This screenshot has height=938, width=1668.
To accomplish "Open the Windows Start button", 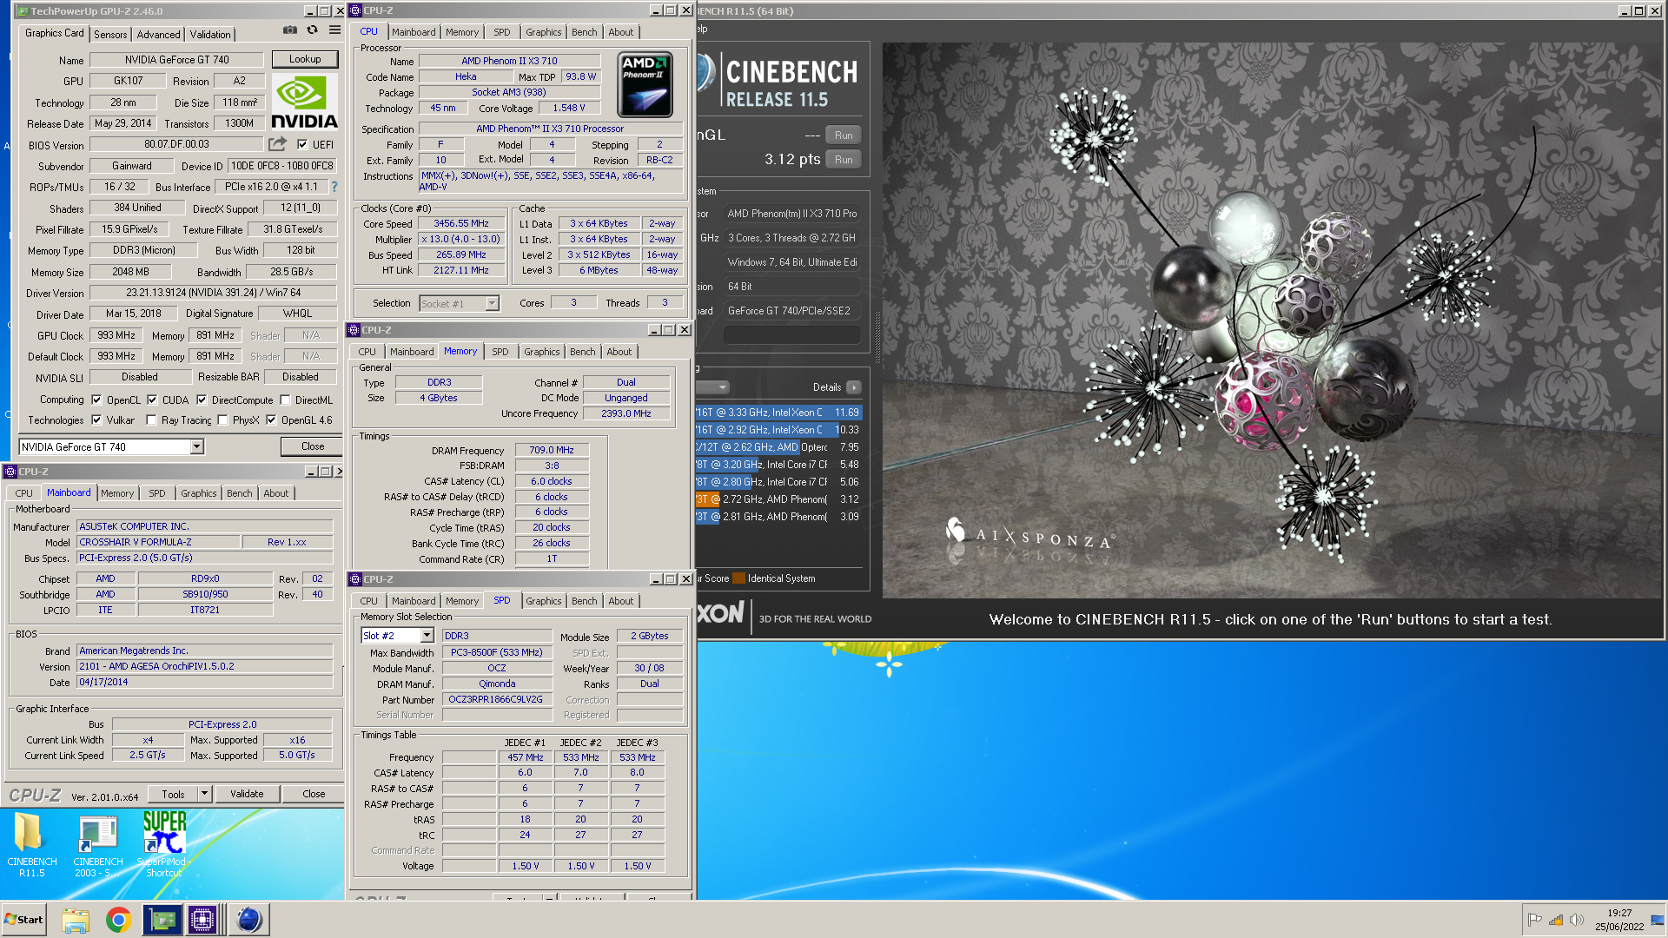I will [23, 920].
